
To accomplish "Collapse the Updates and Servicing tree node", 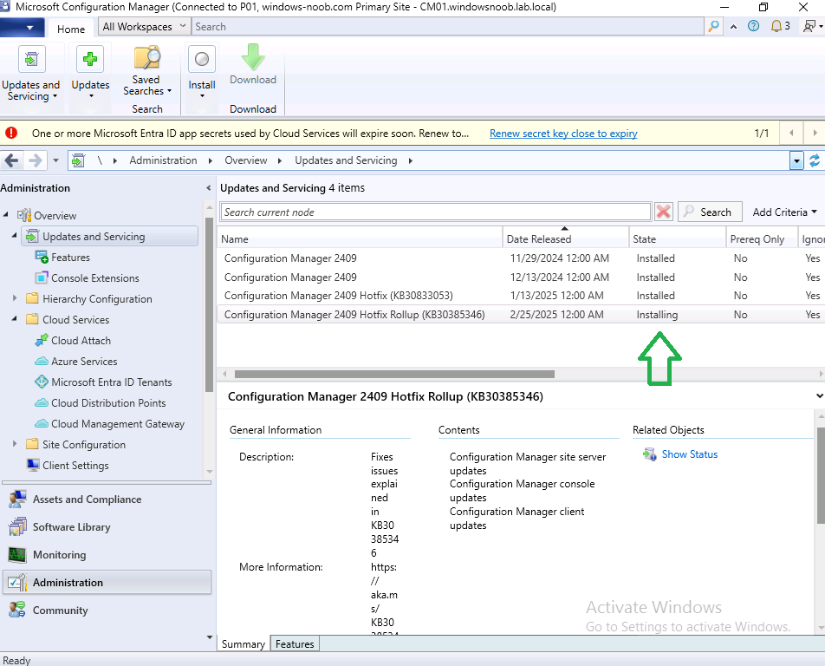I will [x=14, y=235].
